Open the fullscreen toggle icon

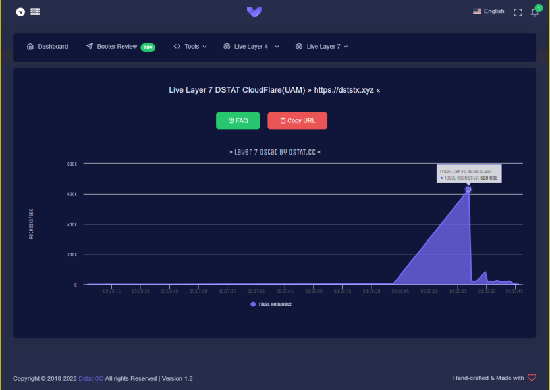point(518,12)
